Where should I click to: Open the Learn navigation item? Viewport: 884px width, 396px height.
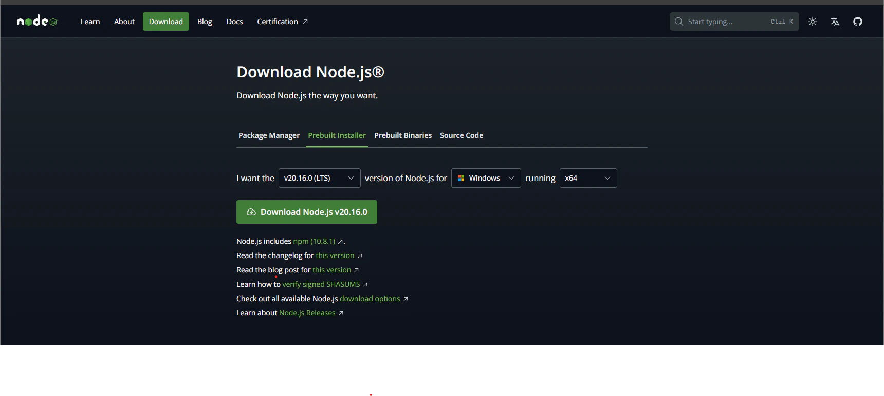90,22
